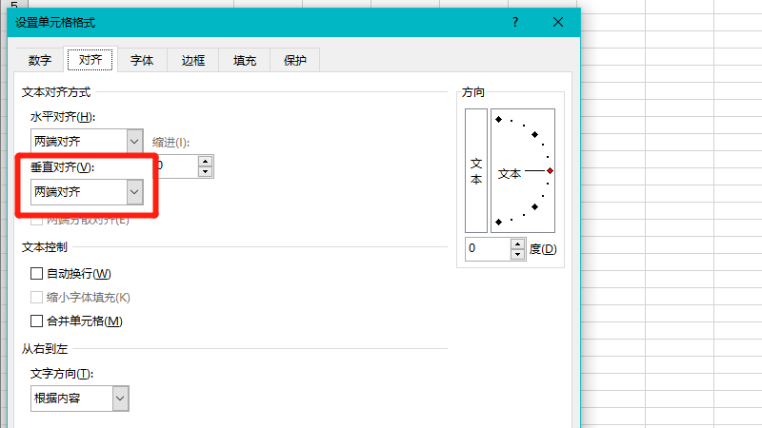This screenshot has height=428, width=762.
Task: Enable the 自动换行 checkbox
Action: 36,274
